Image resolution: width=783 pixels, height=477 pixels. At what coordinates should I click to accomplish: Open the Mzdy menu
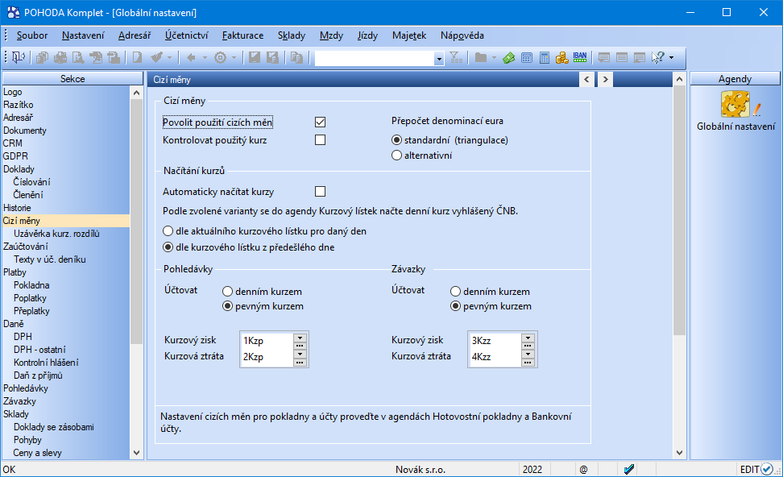(331, 35)
